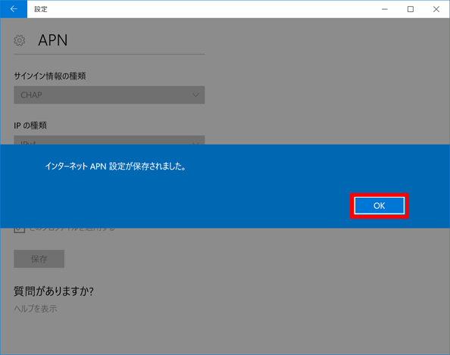Click the gear icon beside APN heading
The height and width of the screenshot is (355, 450).
coord(20,40)
